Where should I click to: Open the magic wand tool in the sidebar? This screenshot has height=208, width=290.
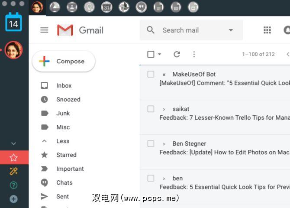tap(13, 171)
